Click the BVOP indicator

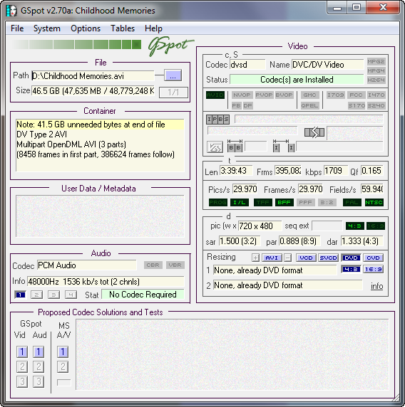click(284, 95)
